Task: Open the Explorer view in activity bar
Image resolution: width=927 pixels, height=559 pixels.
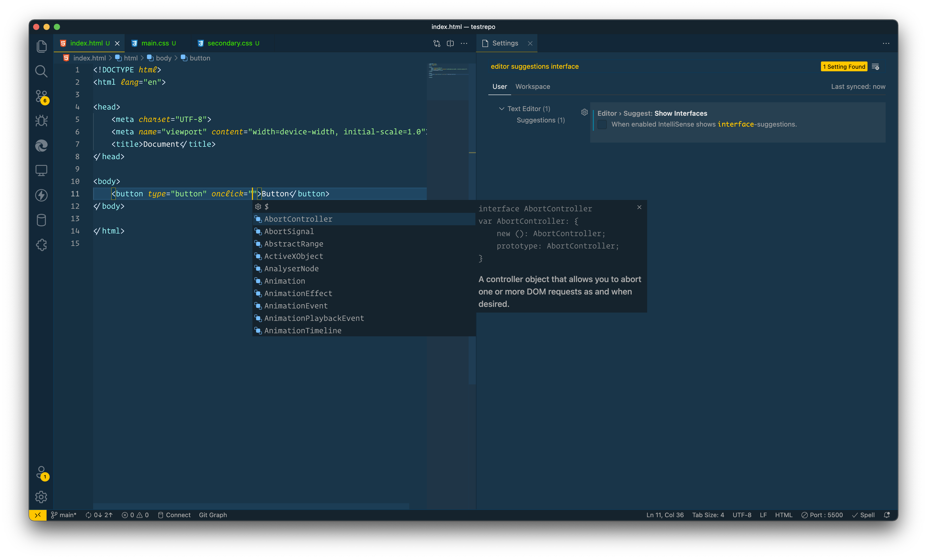Action: (x=41, y=46)
